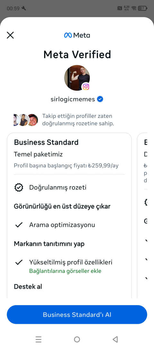Tap the followed profiles avatar group
The width and height of the screenshot is (154, 348).
click(26, 120)
